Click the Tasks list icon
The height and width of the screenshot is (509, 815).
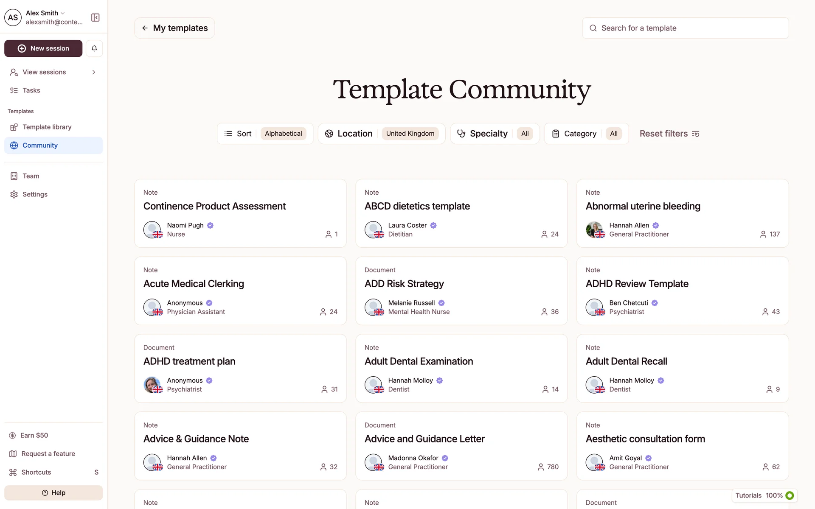coord(14,90)
